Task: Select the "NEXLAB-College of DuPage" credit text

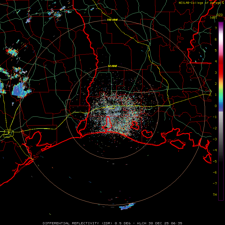Action: click(199, 3)
